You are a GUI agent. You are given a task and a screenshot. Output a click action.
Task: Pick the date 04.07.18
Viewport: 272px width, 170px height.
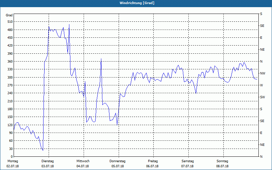83,166
